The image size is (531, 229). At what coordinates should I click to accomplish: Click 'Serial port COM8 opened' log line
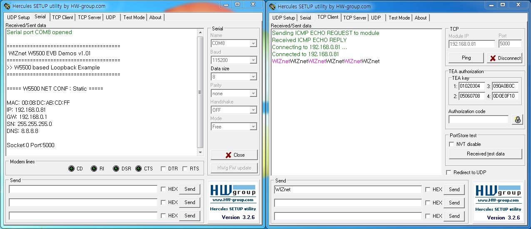39,32
